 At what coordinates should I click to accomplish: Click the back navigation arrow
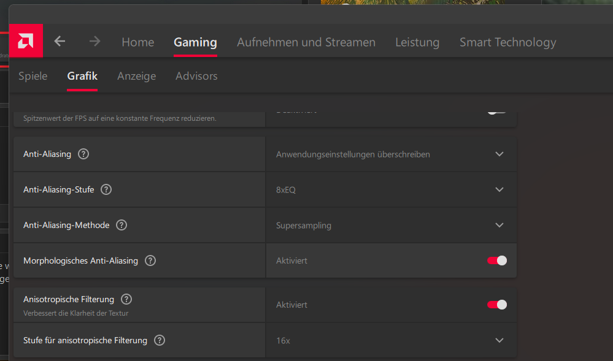coord(59,41)
